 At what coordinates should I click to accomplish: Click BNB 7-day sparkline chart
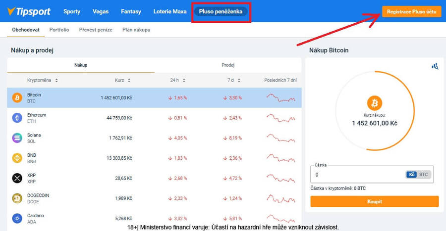[x=281, y=158]
